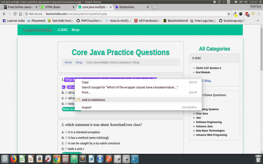This screenshot has width=263, height=164.
Task: Click the WebNotes icon in the context menu
Action: coord(78,100)
